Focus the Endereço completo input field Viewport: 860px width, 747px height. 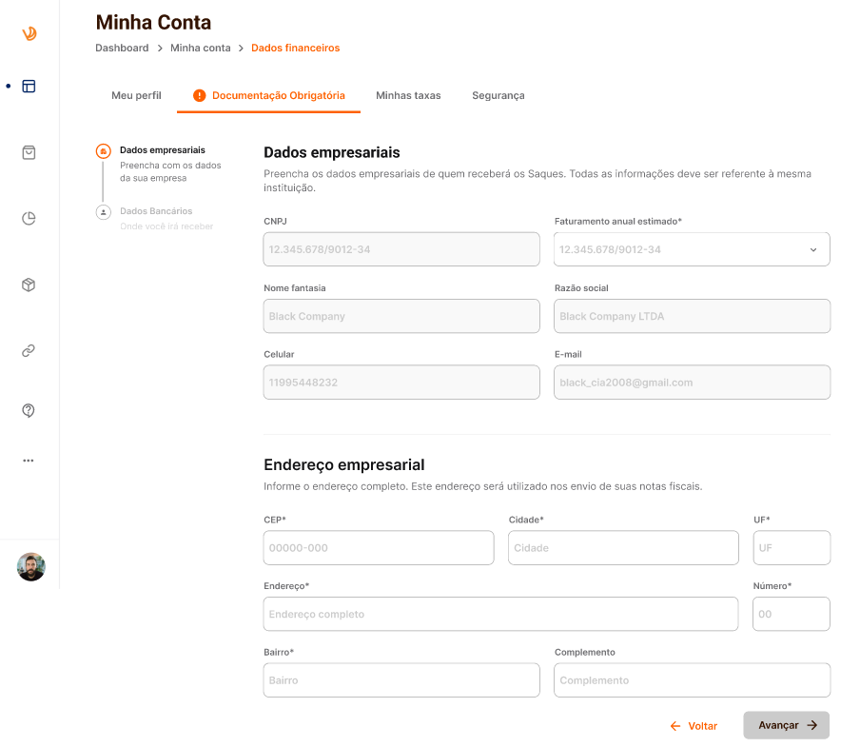500,615
